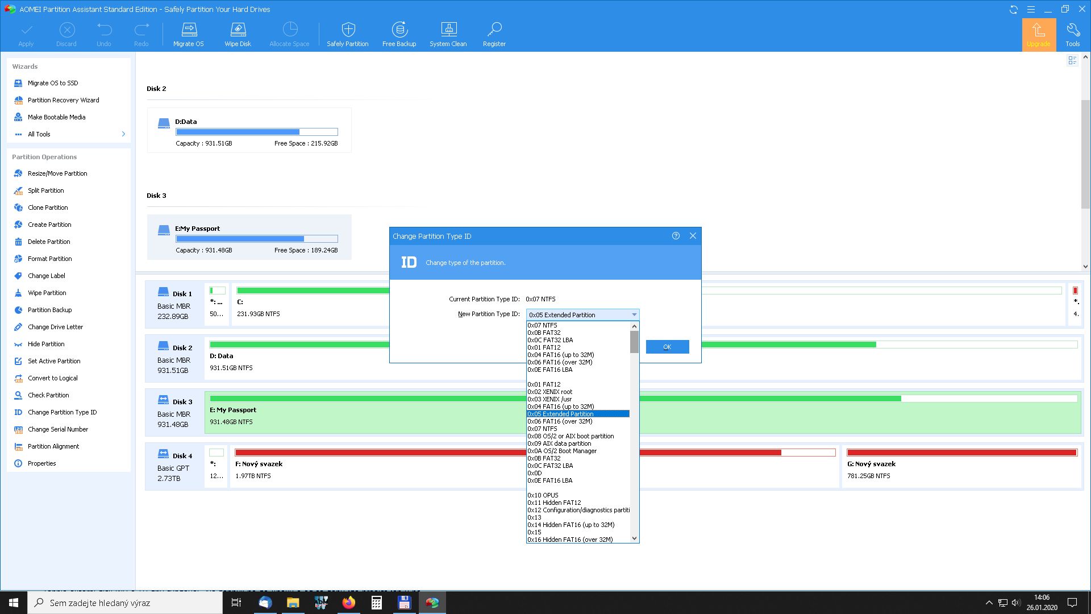Toggle the disk view layout icon

(x=1072, y=60)
